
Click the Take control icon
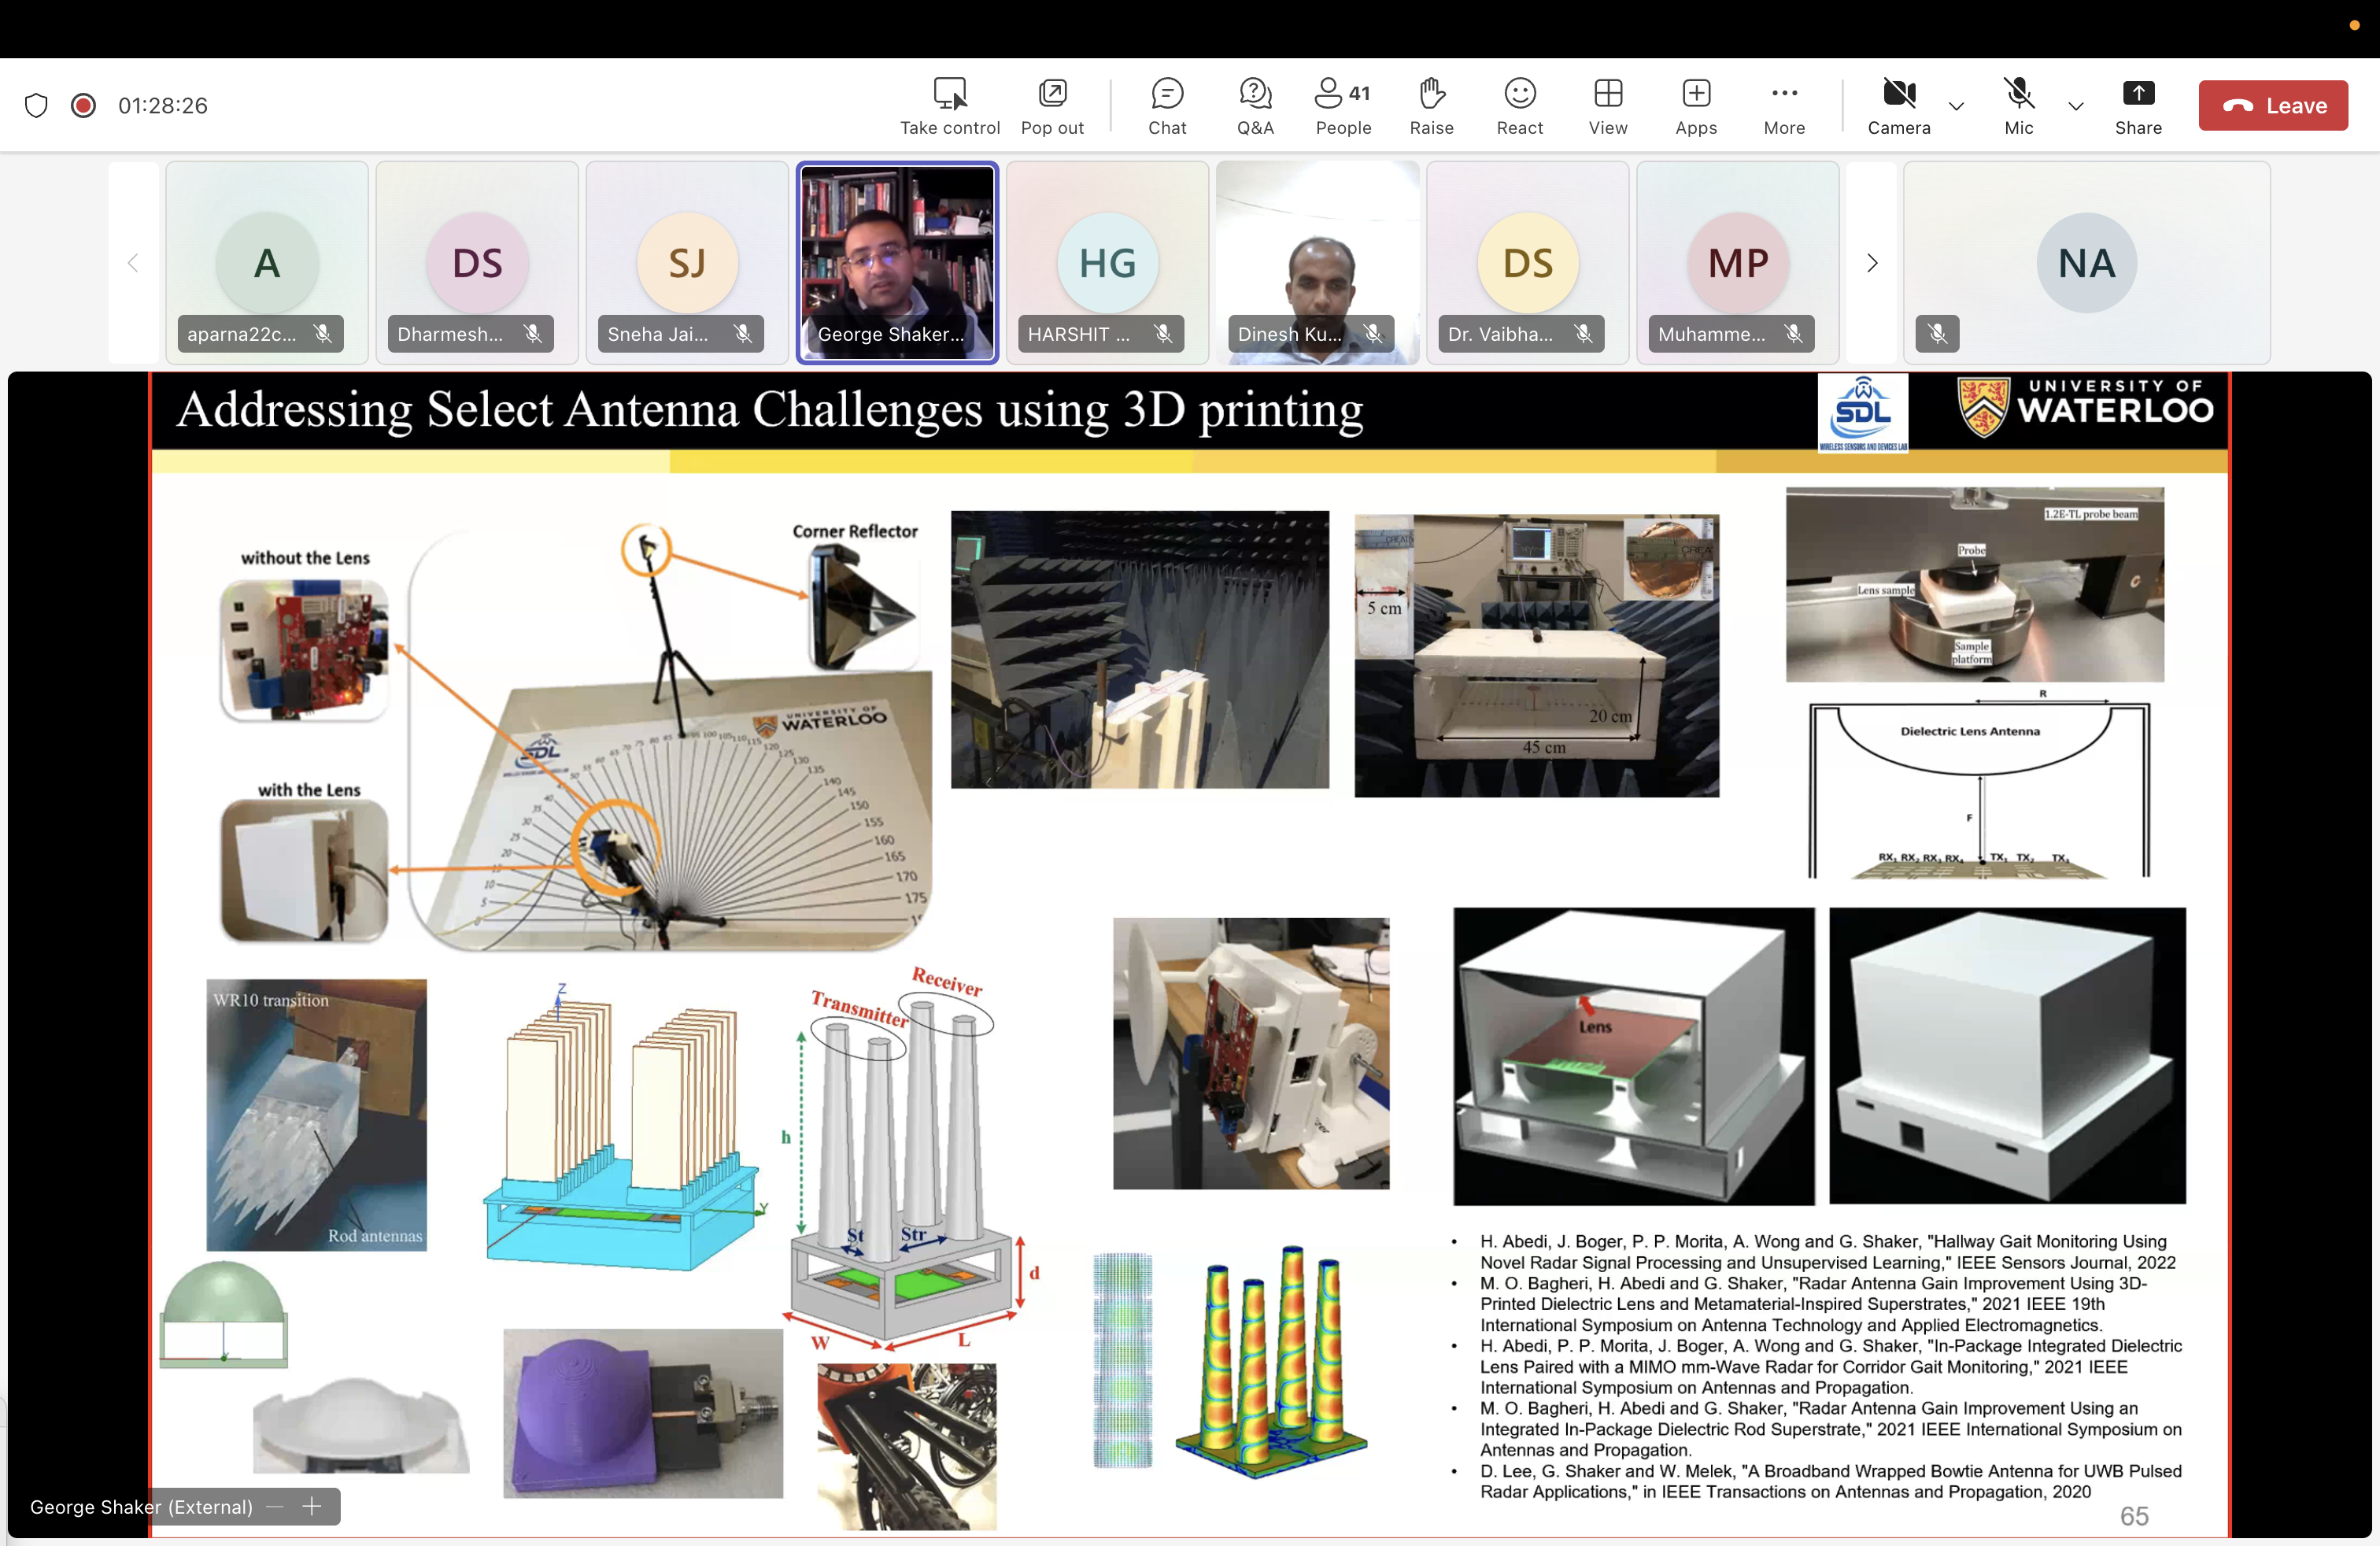pos(949,105)
